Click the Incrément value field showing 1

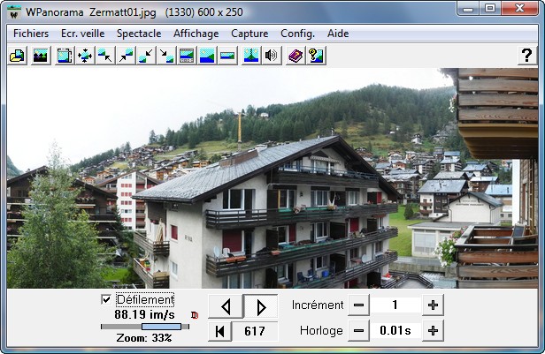395,305
